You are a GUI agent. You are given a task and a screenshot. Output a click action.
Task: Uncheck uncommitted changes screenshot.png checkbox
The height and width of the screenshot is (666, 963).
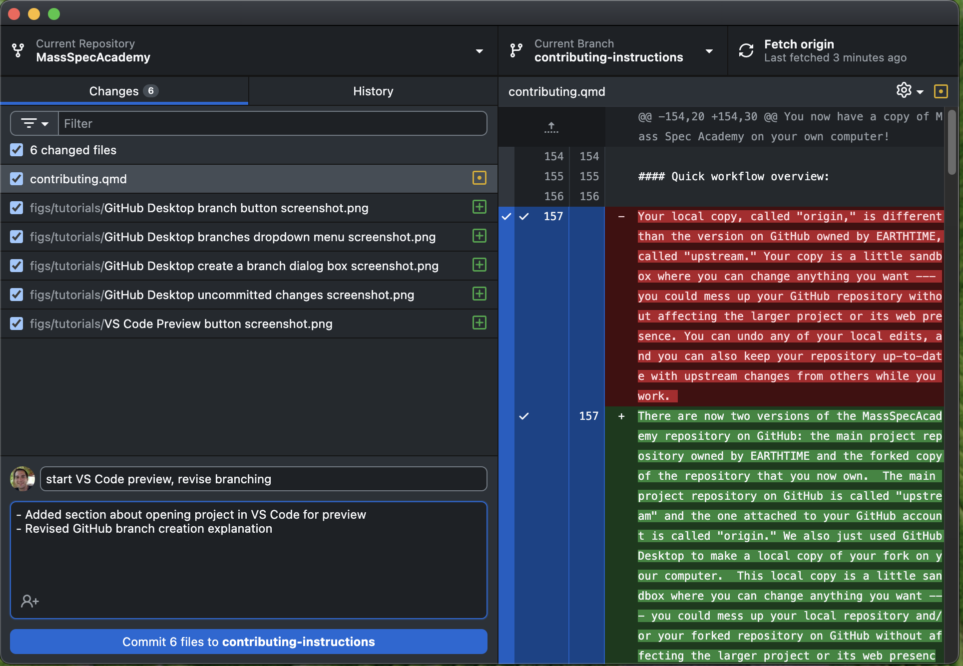[16, 295]
